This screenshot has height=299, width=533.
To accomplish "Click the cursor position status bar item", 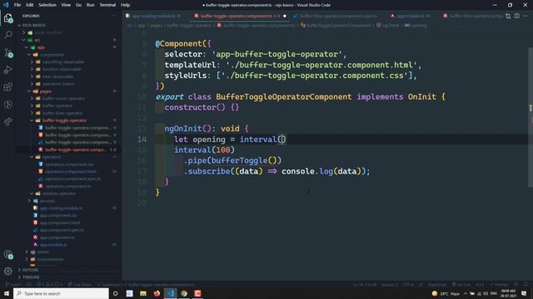I will 365,285.
